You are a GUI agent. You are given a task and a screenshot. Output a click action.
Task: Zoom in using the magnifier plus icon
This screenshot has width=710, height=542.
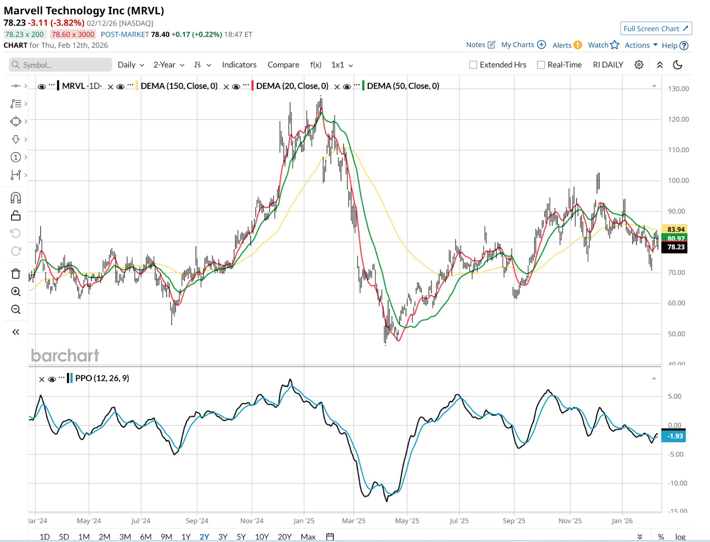click(x=16, y=291)
